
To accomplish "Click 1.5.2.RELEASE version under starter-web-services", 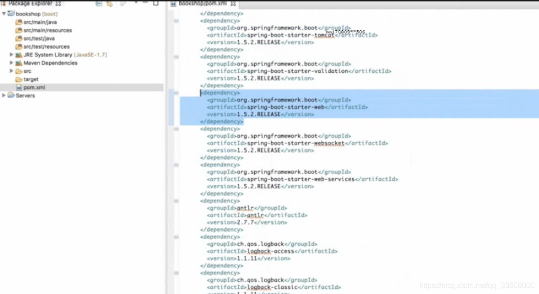I will click(x=260, y=187).
